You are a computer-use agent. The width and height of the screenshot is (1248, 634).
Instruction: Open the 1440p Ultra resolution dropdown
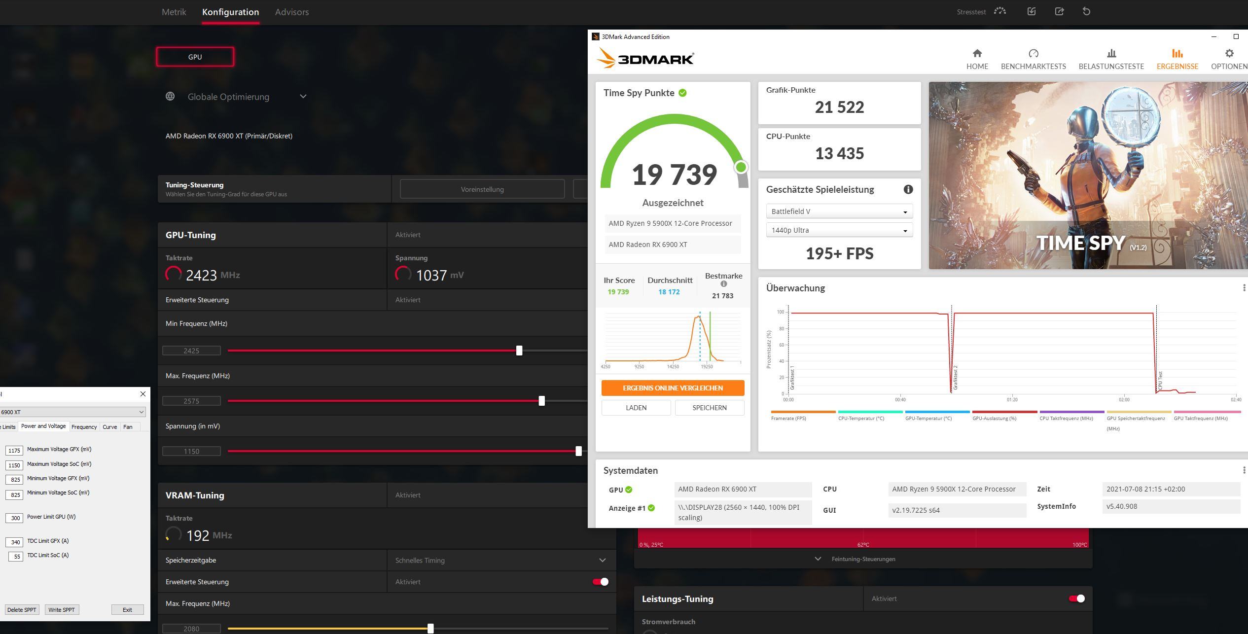click(839, 230)
